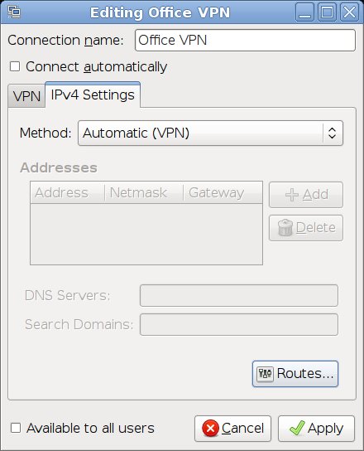Click the DNS Servers input field
The image size is (364, 451).
(239, 296)
